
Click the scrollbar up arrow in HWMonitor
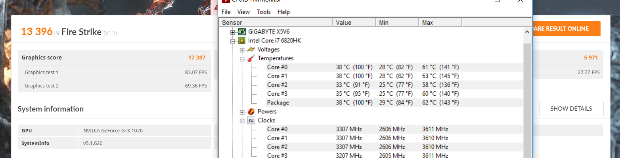click(x=527, y=32)
